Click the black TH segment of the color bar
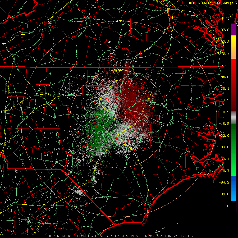The image size is (238, 238). pyautogui.click(x=234, y=206)
